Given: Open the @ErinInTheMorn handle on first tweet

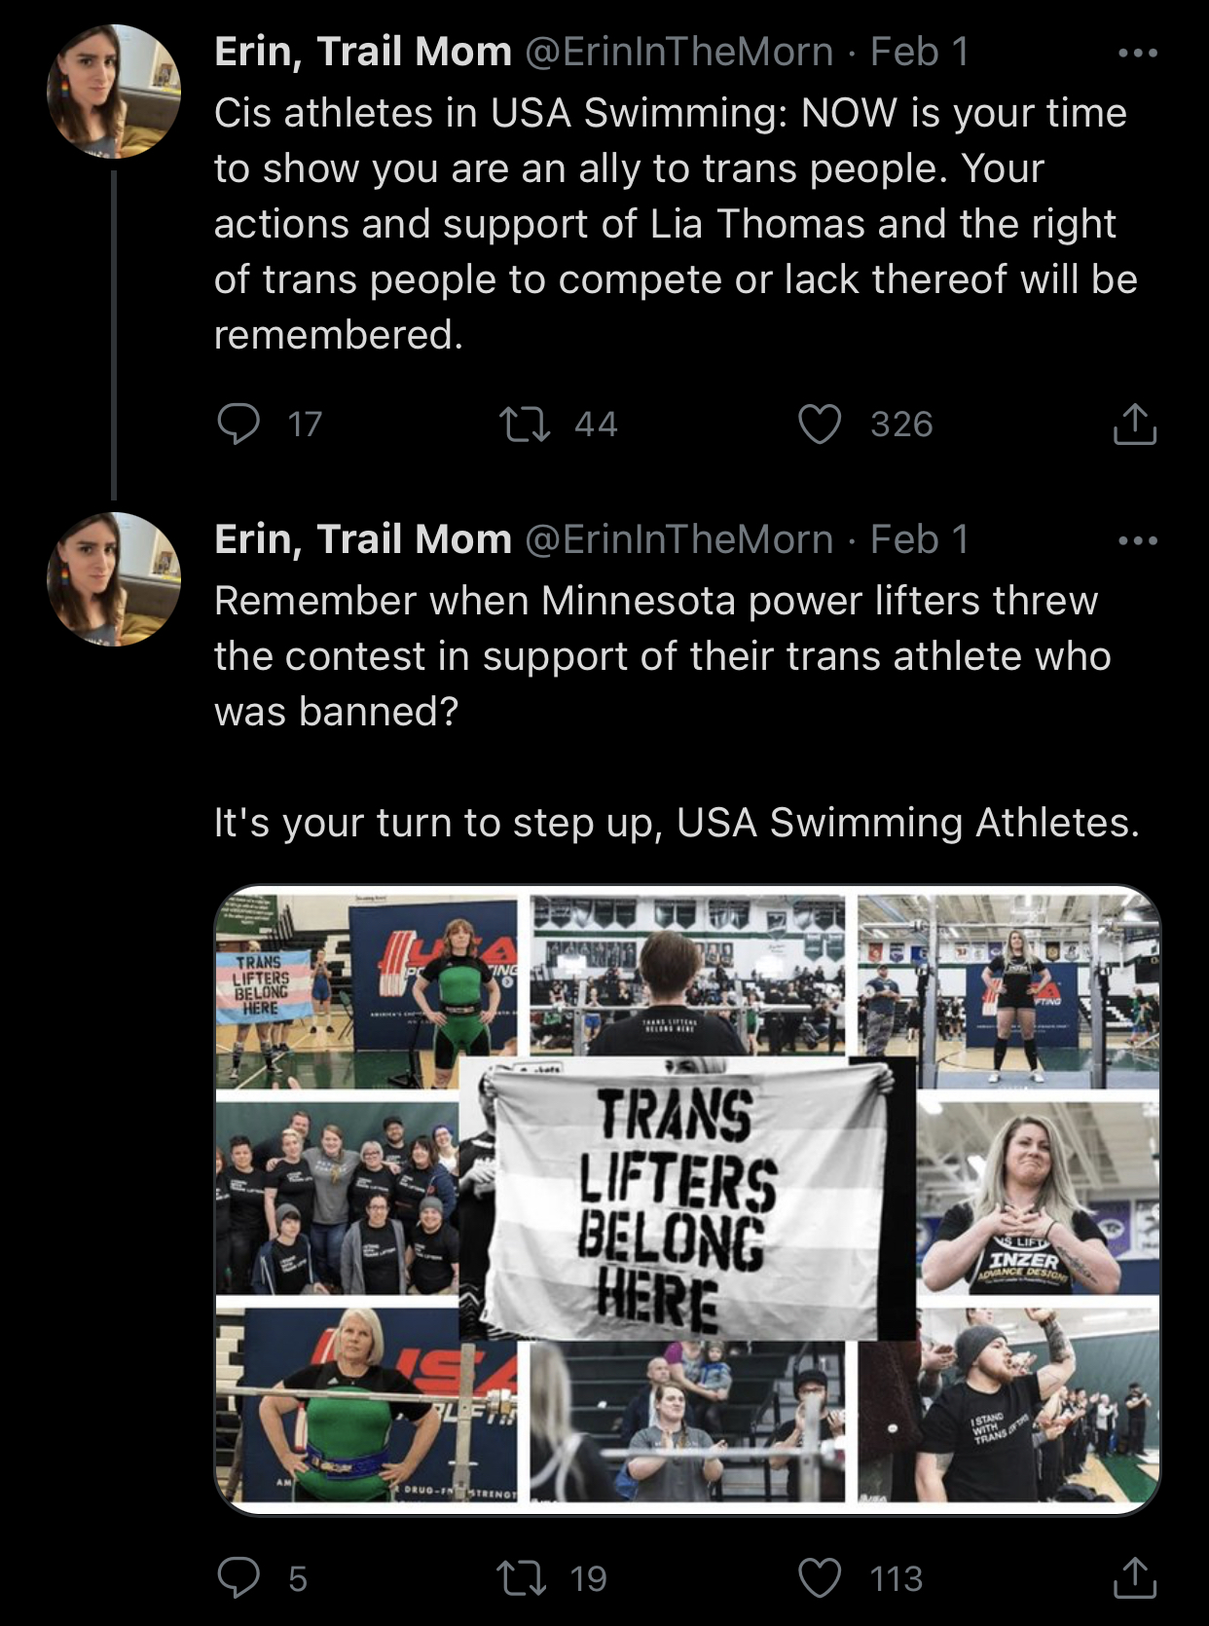Looking at the screenshot, I should 679,53.
